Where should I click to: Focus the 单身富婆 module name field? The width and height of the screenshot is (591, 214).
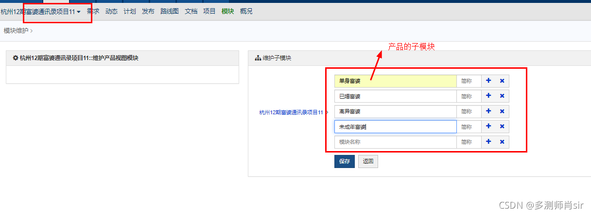point(396,81)
